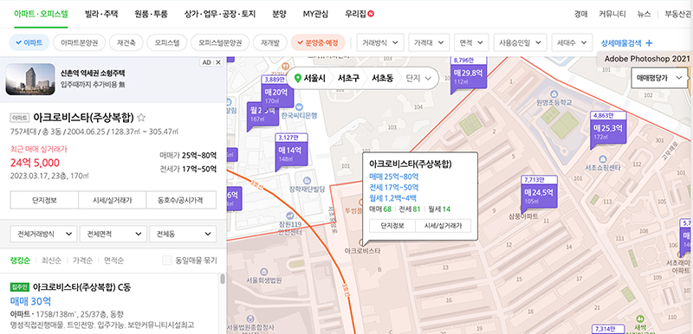The width and height of the screenshot is (693, 334).
Task: Click the 신촌역 역세권 소형주택 ad title
Action: click(x=93, y=74)
